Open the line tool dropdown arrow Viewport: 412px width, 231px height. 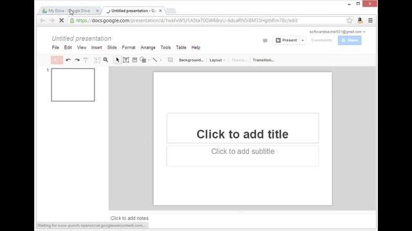point(161,60)
